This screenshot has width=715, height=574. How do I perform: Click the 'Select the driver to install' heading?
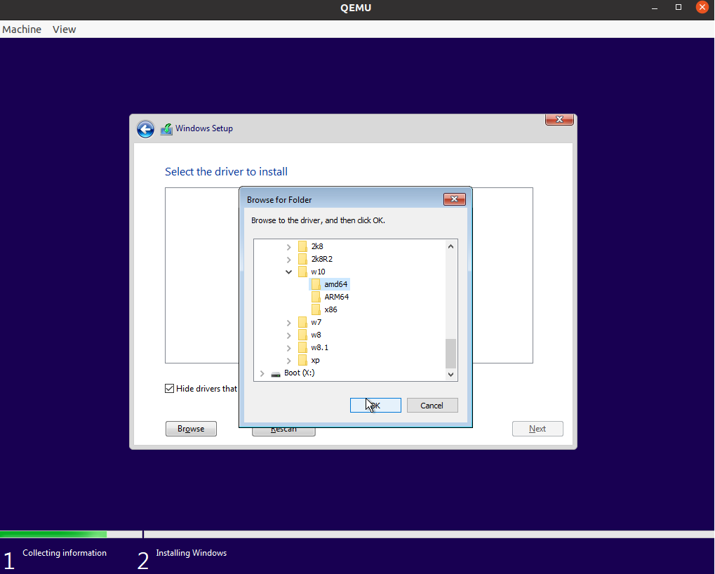pos(226,172)
